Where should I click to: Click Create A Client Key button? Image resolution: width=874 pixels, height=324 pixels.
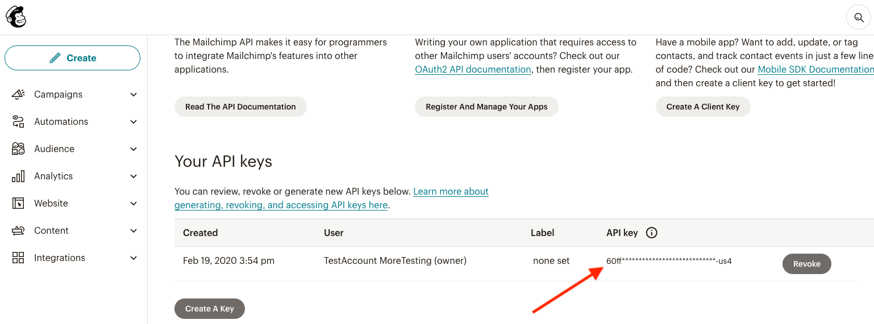(703, 107)
